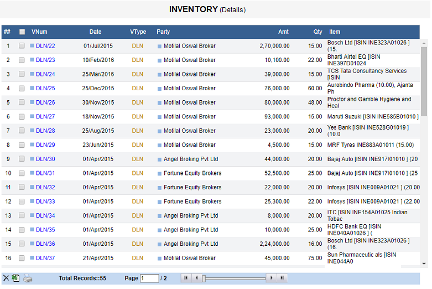Open voucher link DLN/27

click(45, 116)
